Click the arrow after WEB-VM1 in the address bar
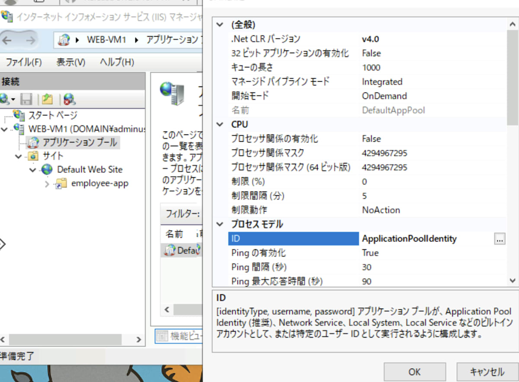This screenshot has height=382, width=519. click(137, 40)
